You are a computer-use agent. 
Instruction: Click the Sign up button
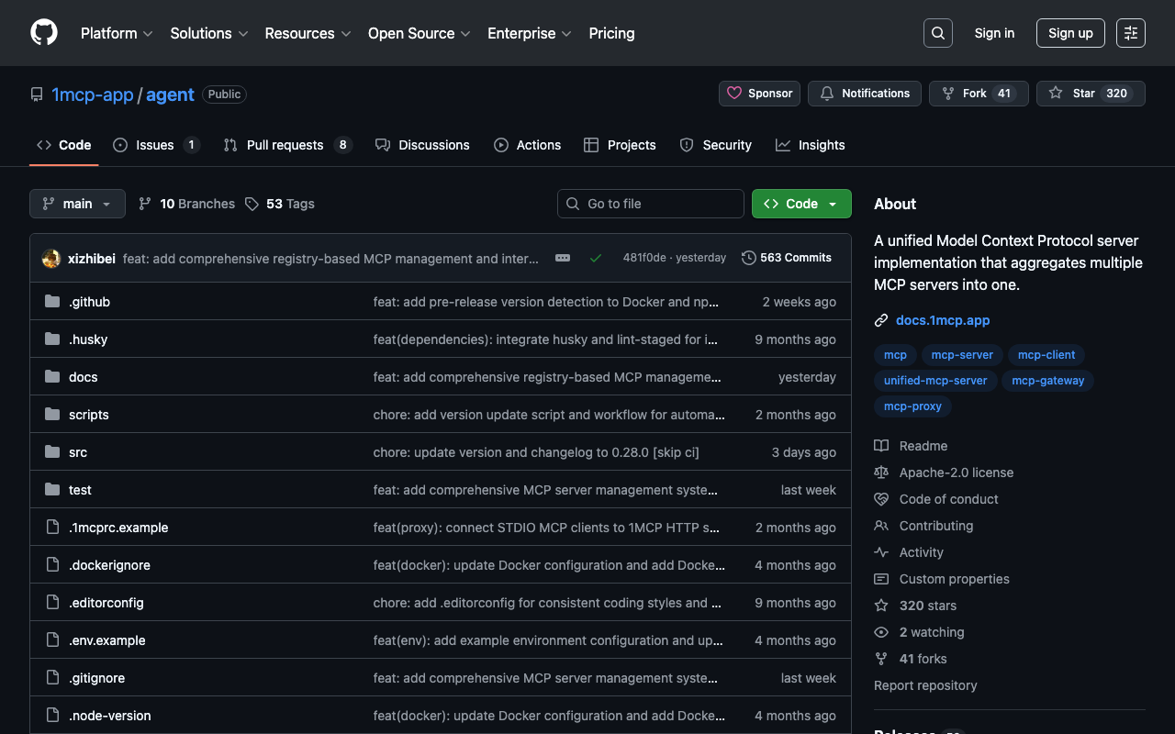point(1070,33)
